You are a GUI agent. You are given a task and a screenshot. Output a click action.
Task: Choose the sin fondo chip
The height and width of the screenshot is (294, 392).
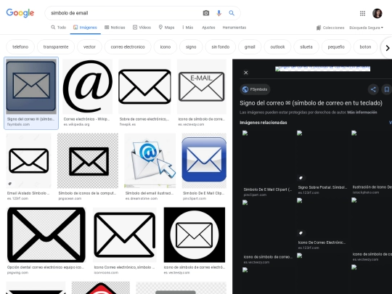tap(221, 47)
